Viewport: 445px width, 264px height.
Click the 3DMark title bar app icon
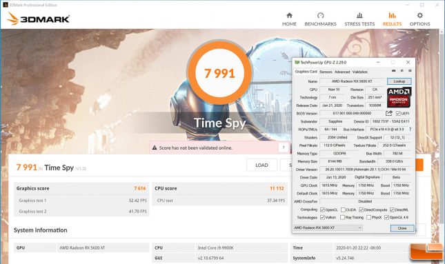(5, 5)
